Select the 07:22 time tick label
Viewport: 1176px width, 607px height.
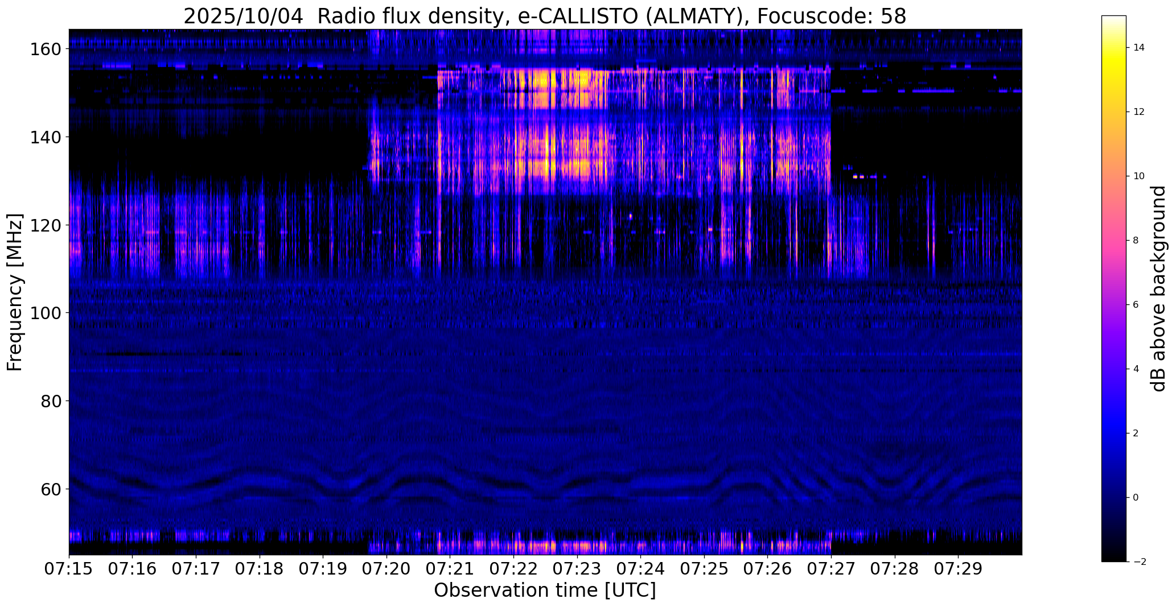click(513, 569)
